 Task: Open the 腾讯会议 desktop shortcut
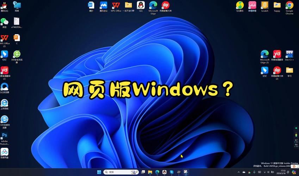[104, 7]
